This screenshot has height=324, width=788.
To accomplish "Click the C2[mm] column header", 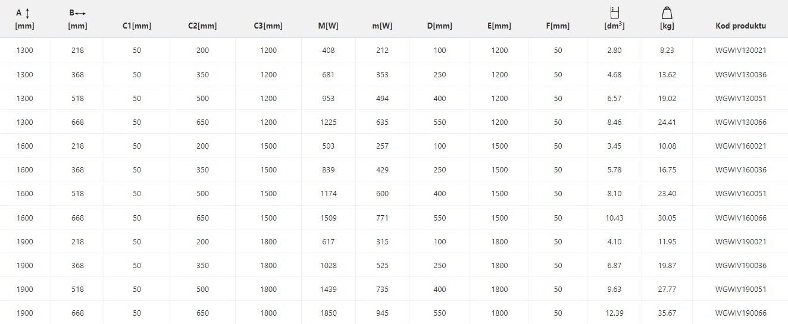I will (x=202, y=26).
